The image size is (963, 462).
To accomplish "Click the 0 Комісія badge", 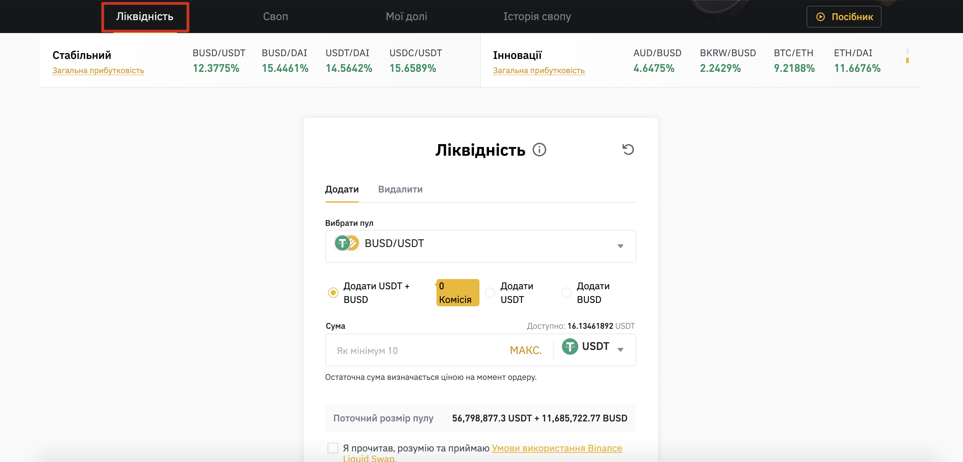I will tap(457, 293).
